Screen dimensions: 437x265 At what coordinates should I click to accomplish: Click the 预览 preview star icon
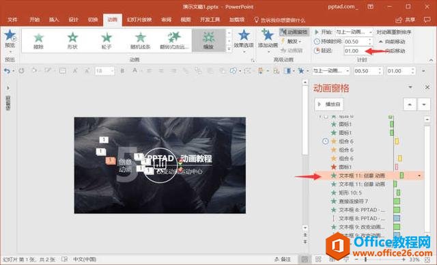10,36
